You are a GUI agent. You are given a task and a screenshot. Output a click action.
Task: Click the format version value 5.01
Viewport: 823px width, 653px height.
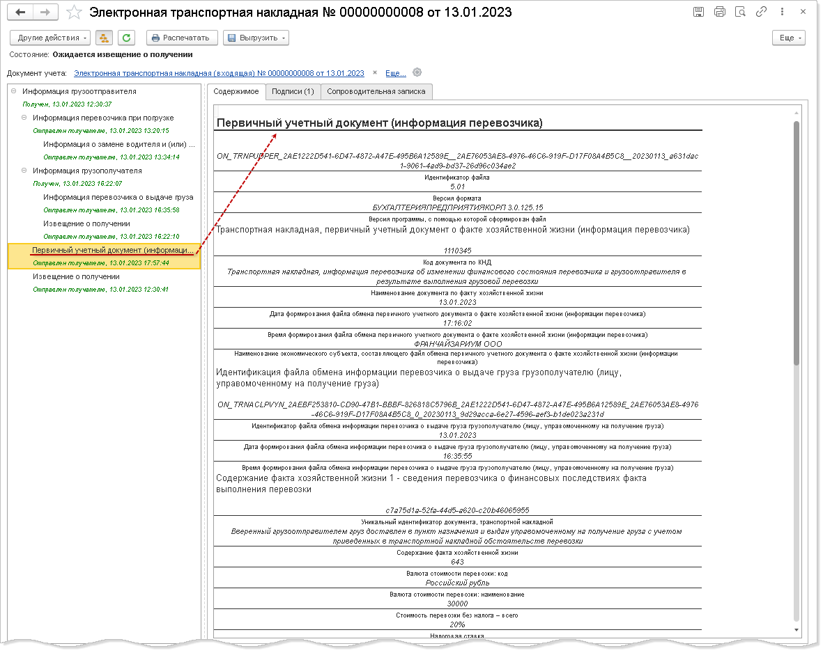458,187
